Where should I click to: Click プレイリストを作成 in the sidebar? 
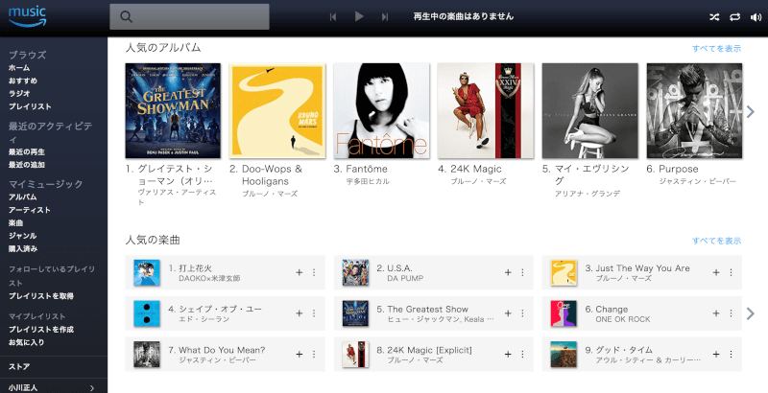click(41, 330)
